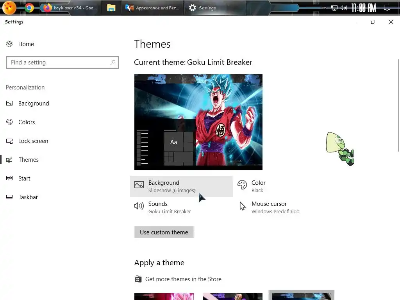
Task: Open Background Slideshow (6 images) setting
Action: tap(181, 186)
